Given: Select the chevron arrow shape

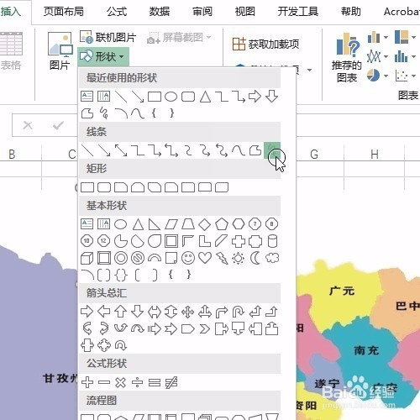Looking at the screenshot, I should [x=205, y=328].
